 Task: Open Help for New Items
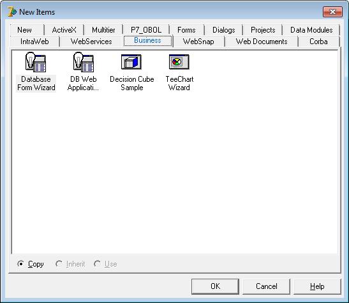[317, 286]
